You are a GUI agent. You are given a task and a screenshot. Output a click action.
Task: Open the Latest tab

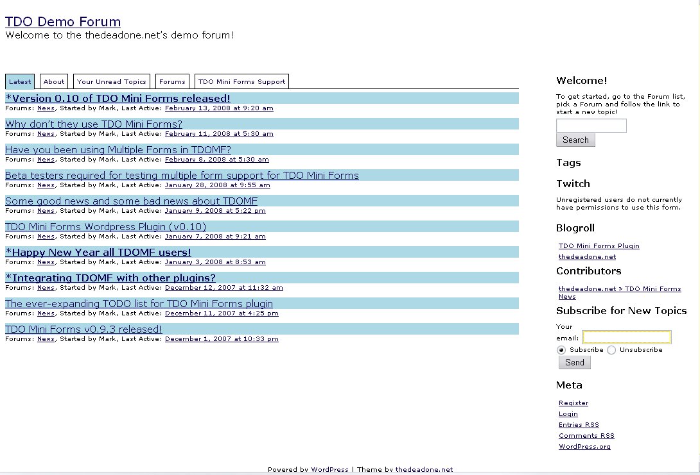(20, 81)
